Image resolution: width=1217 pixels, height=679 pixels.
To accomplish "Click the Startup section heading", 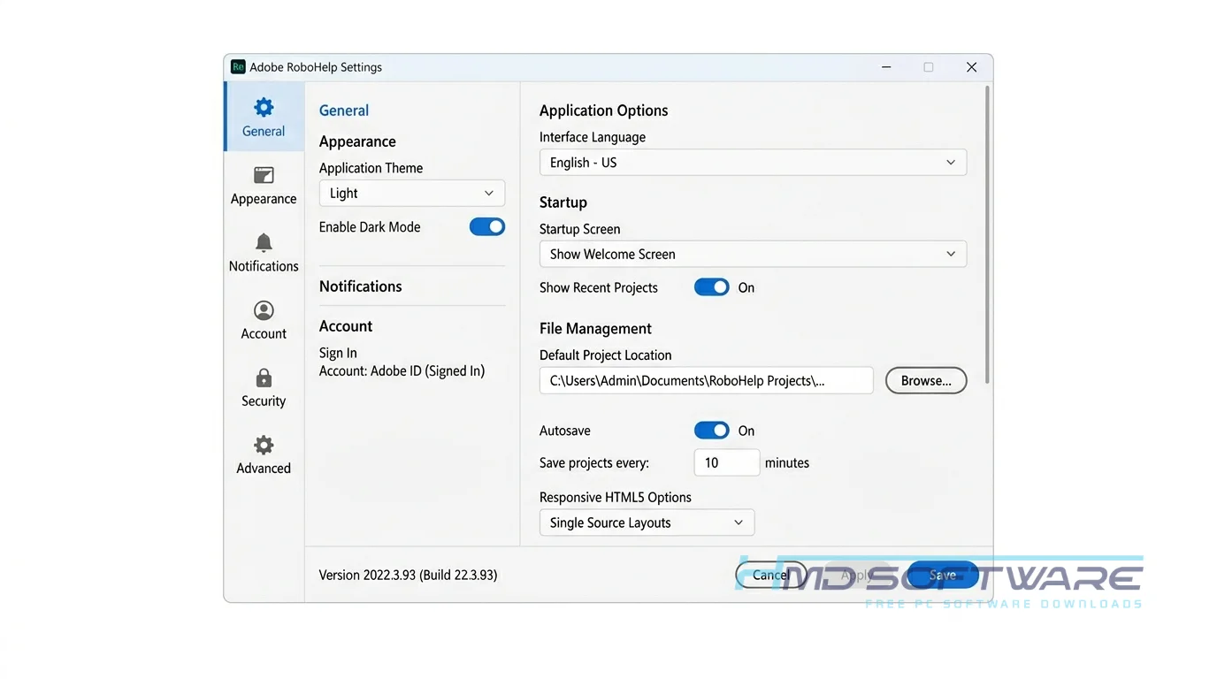I will pyautogui.click(x=563, y=202).
